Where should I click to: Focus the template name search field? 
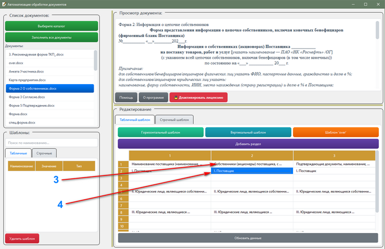(52, 143)
